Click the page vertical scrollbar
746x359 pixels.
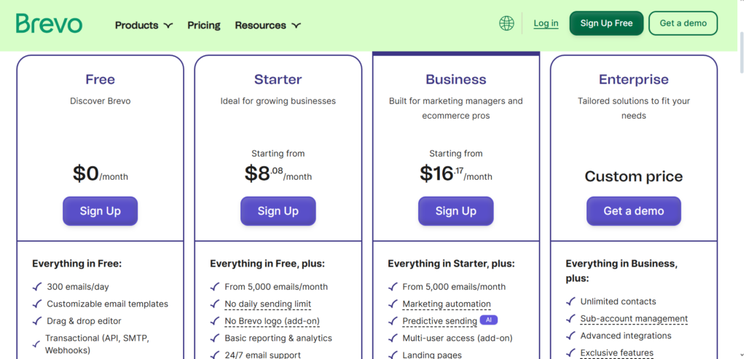point(742,52)
